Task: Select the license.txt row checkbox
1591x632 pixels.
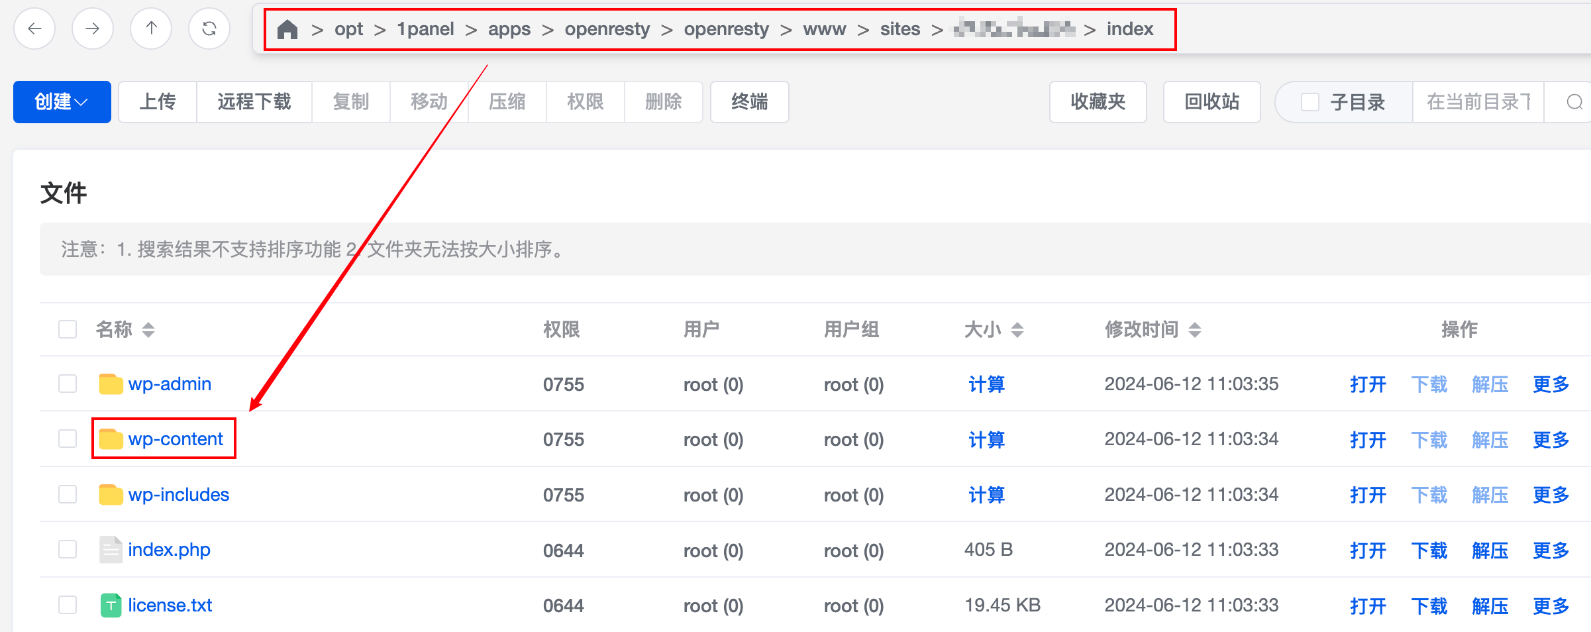Action: 68,605
